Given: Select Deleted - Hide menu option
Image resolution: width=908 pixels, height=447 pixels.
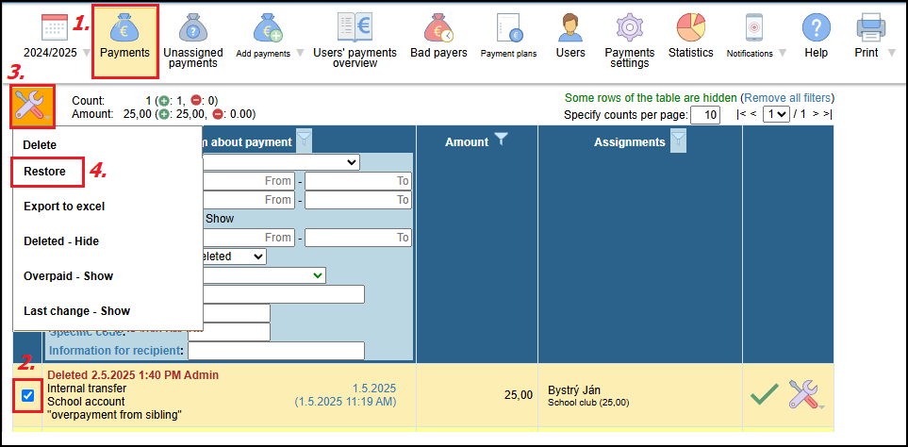Looking at the screenshot, I should click(x=61, y=241).
